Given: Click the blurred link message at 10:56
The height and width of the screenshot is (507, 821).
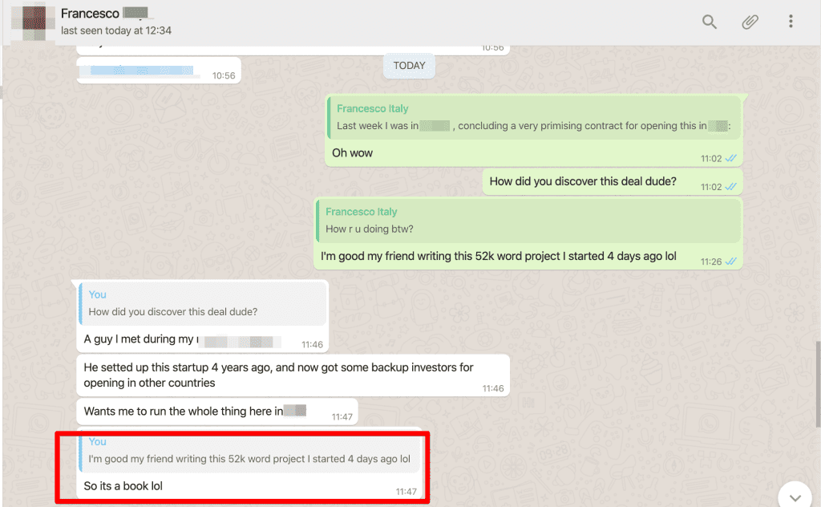Looking at the screenshot, I should (141, 71).
